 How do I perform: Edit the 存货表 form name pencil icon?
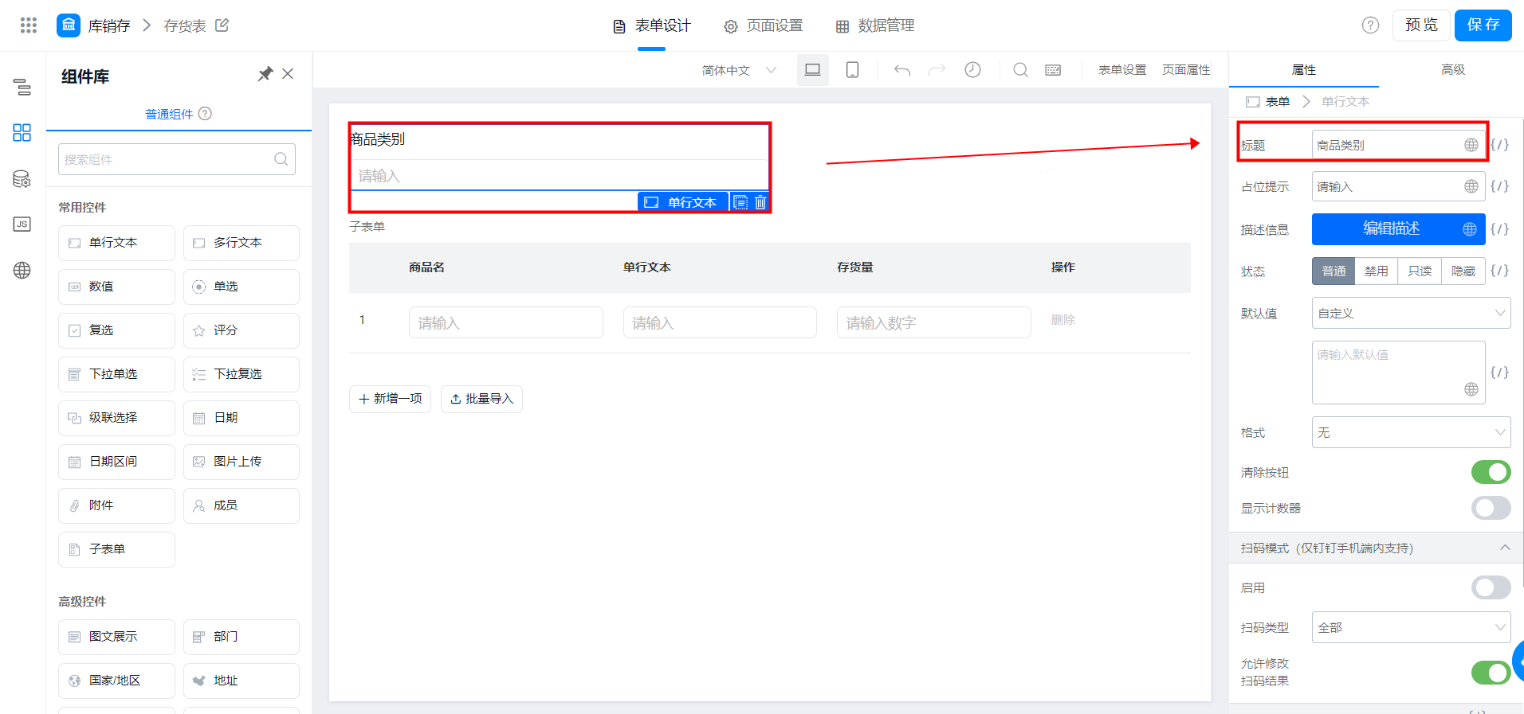coord(222,25)
